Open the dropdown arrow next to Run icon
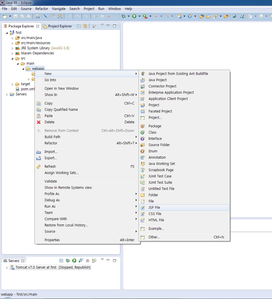 point(139,16)
